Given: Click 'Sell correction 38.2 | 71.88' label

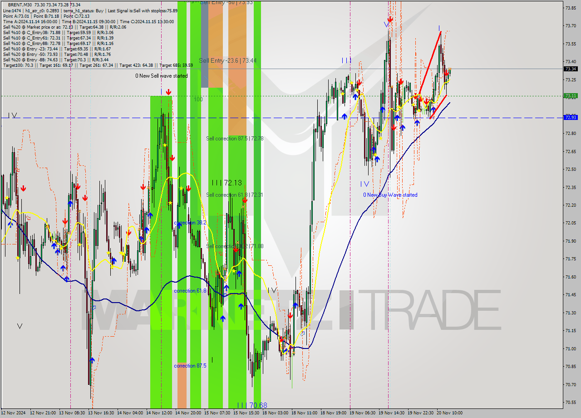Looking at the screenshot, I should (235, 246).
